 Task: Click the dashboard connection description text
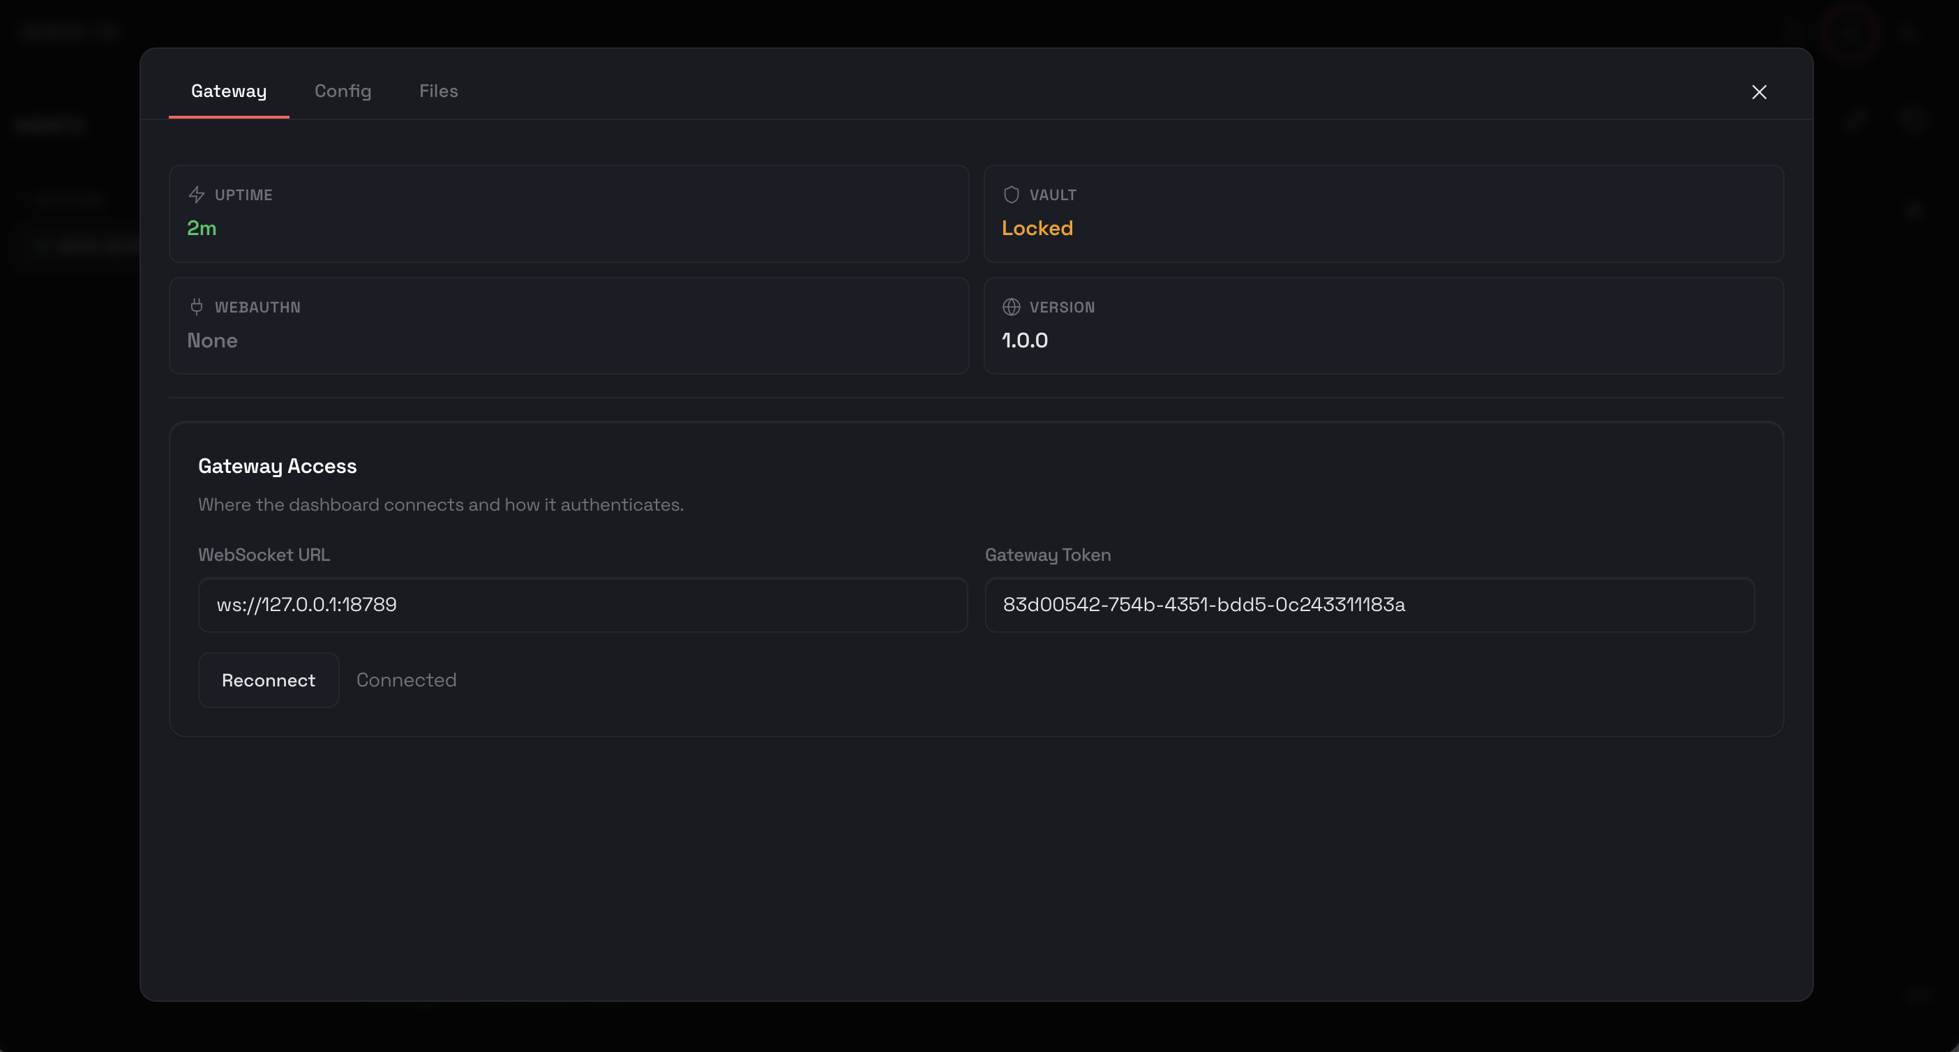click(440, 504)
